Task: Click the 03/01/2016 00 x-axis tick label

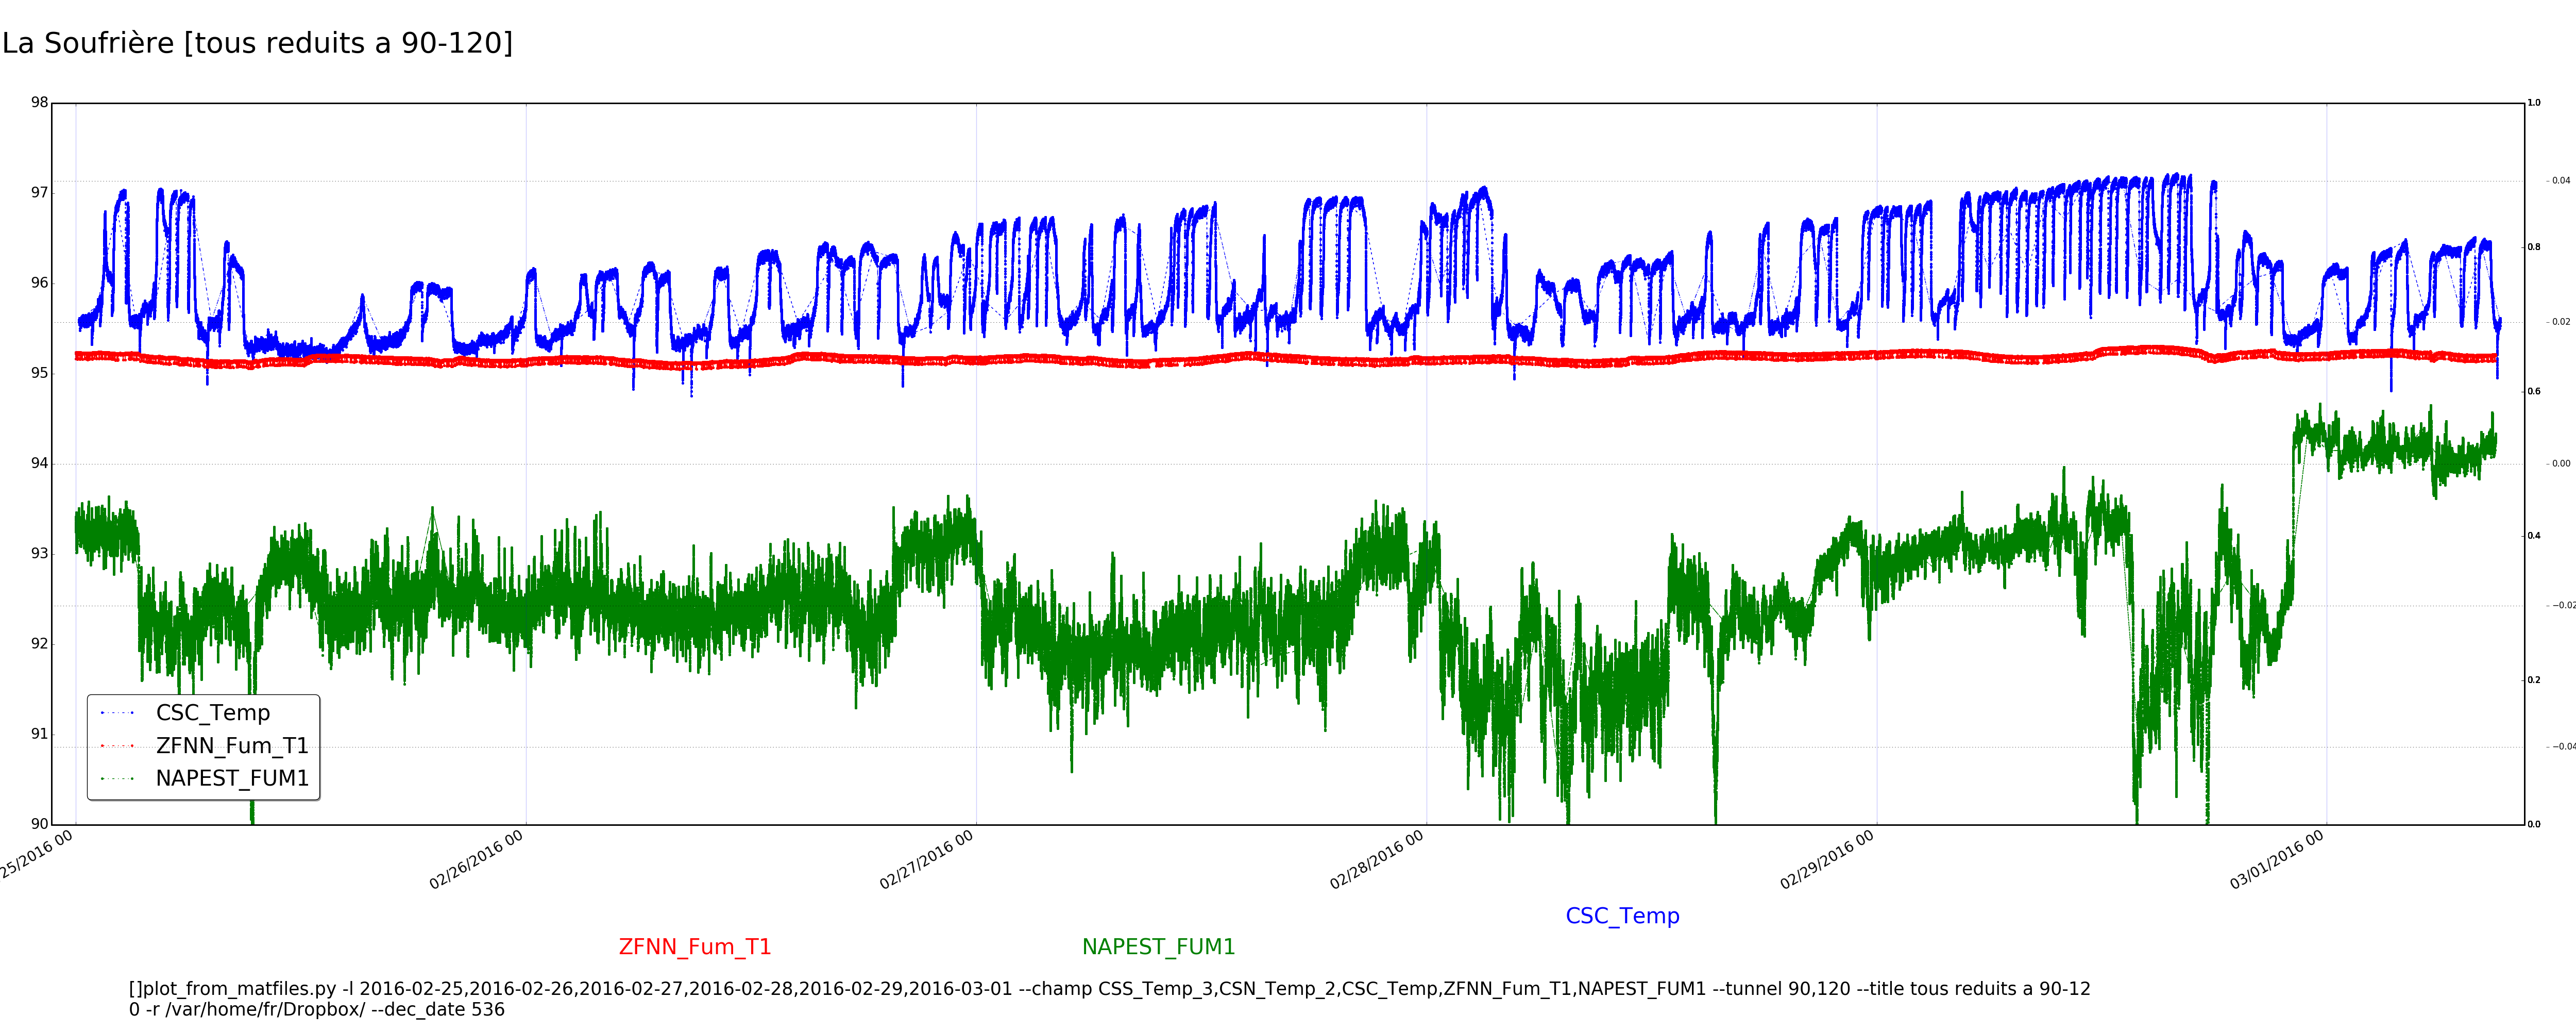Action: pyautogui.click(x=2276, y=860)
